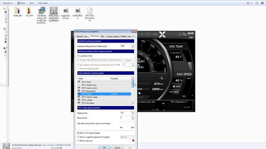Open the Explorer help icon
Viewport: 266px width, 149px height.
[x=262, y=3]
